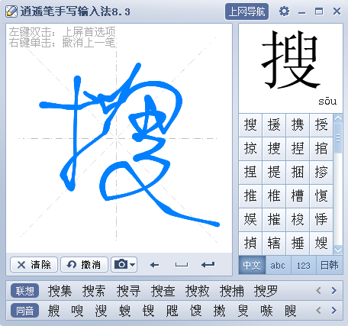
Task: Select candidate character 提
Action: 274,173
